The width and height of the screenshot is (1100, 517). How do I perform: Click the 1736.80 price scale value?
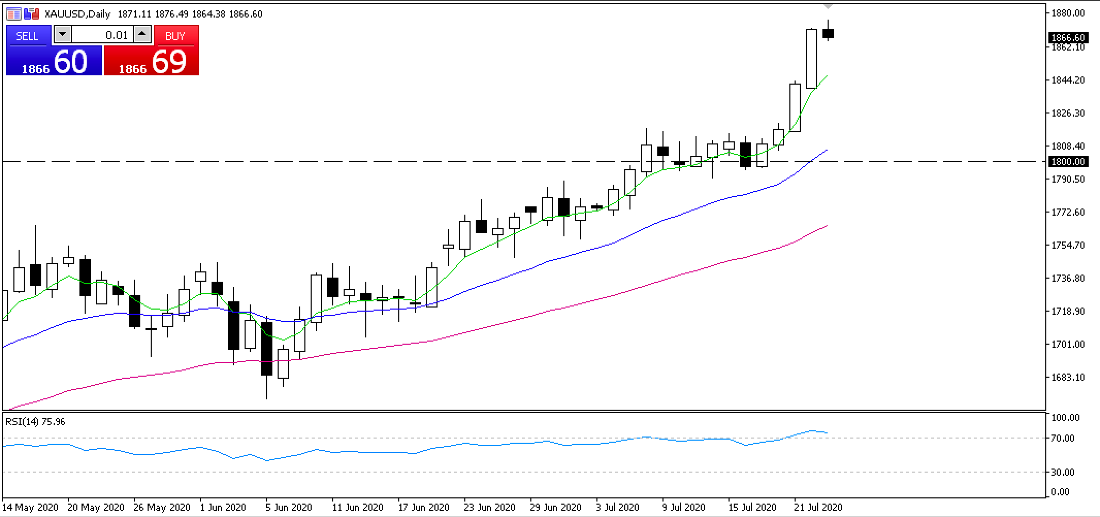point(1068,278)
